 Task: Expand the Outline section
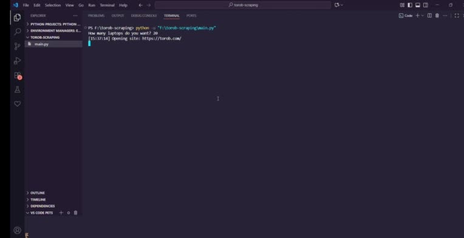[x=53, y=193]
